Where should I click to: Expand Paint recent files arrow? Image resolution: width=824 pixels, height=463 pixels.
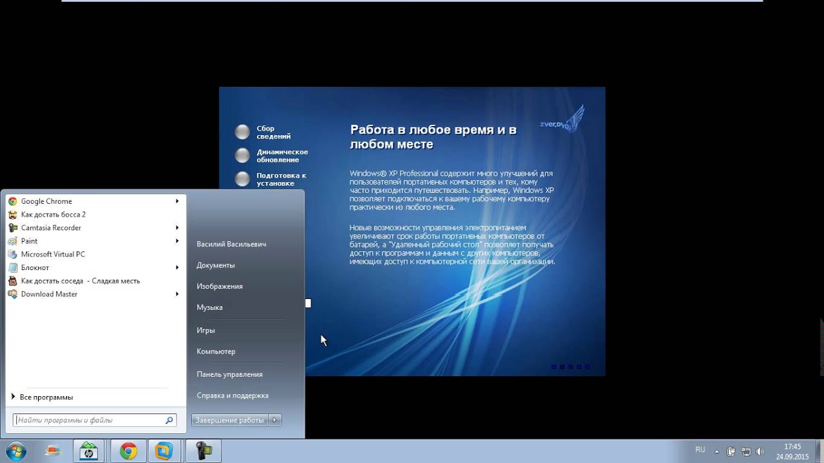(x=177, y=241)
